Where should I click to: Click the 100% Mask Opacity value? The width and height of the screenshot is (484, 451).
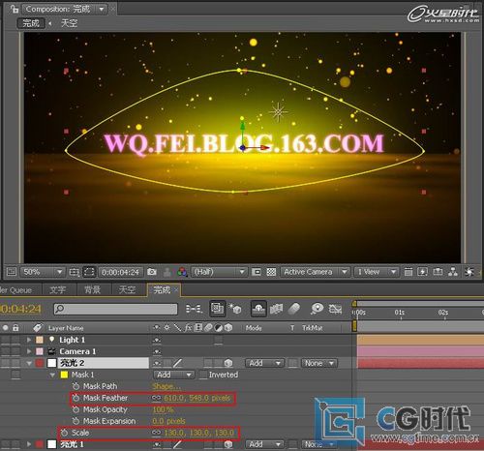point(163,409)
